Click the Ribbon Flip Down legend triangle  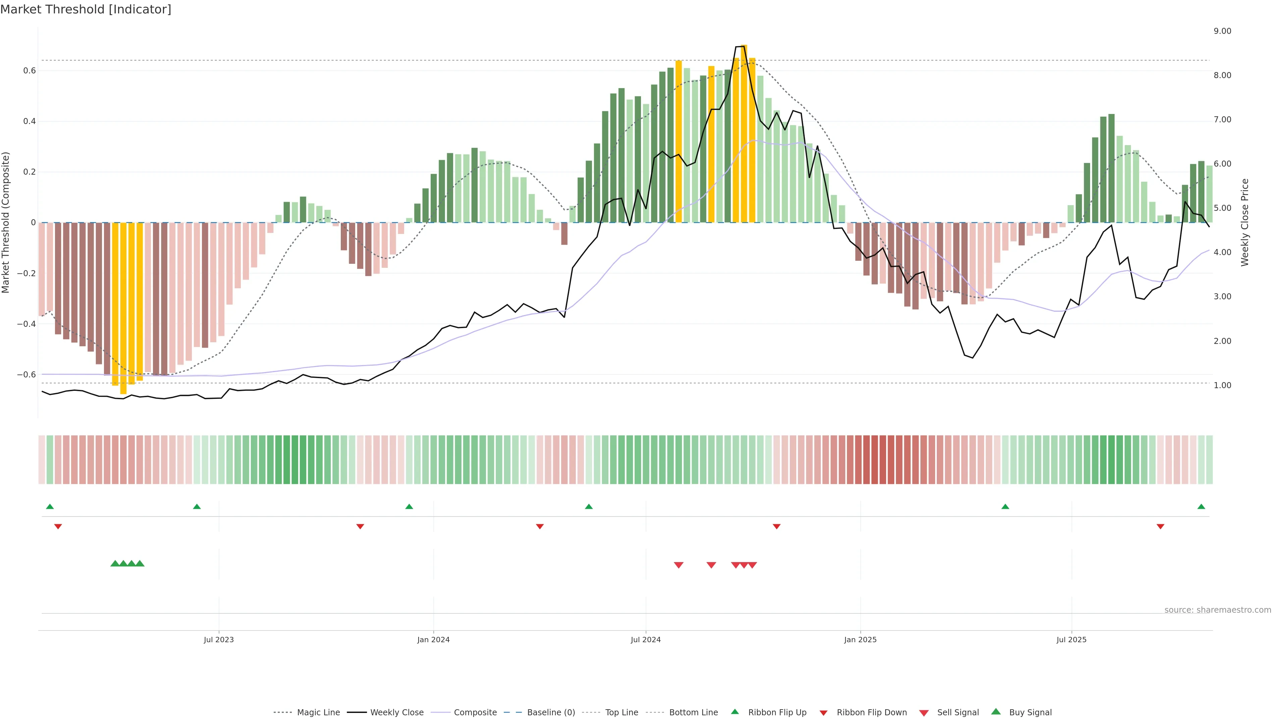click(x=823, y=713)
